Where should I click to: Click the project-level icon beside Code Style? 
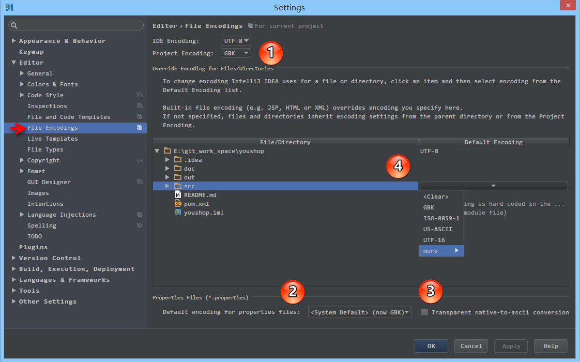[x=139, y=95]
